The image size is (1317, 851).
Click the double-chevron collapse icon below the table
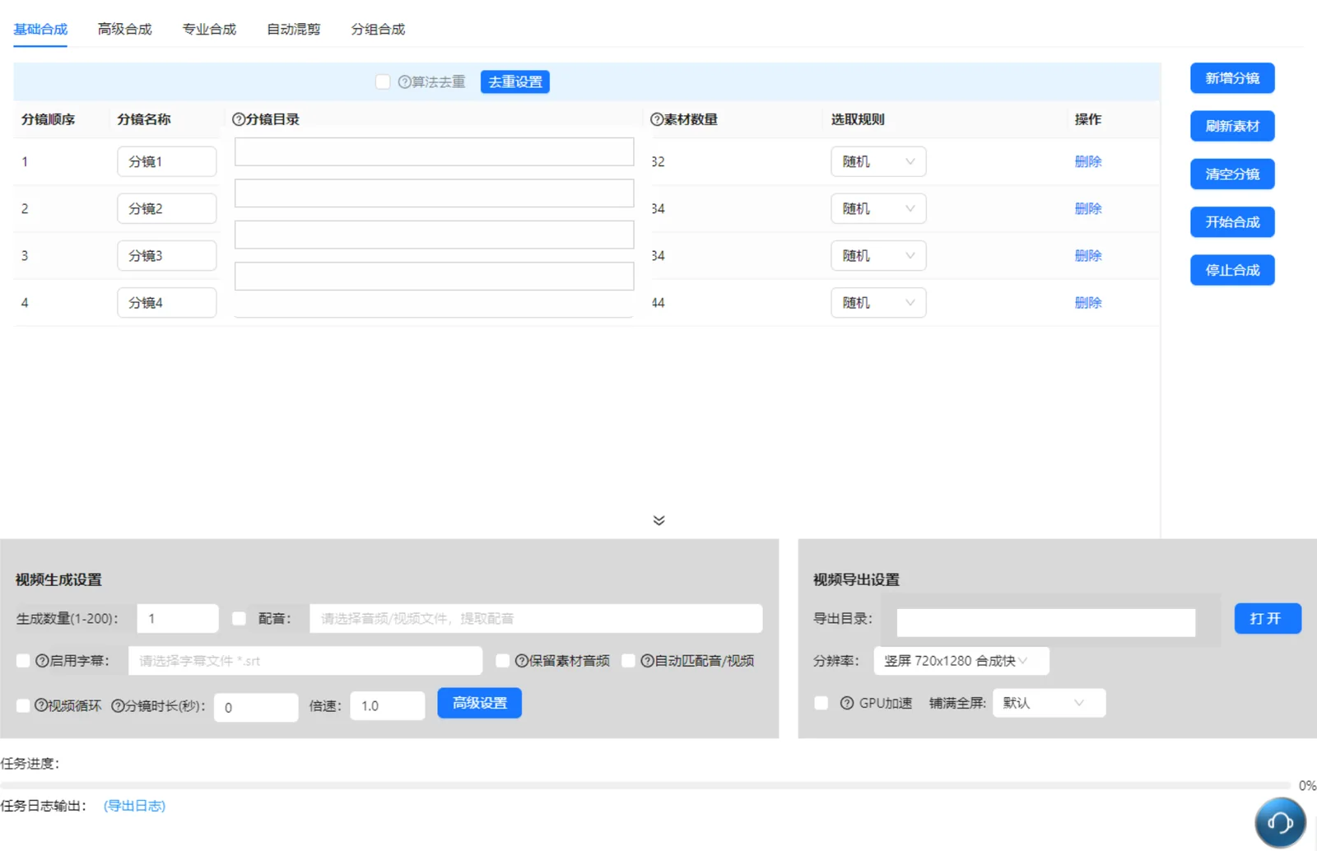[658, 520]
